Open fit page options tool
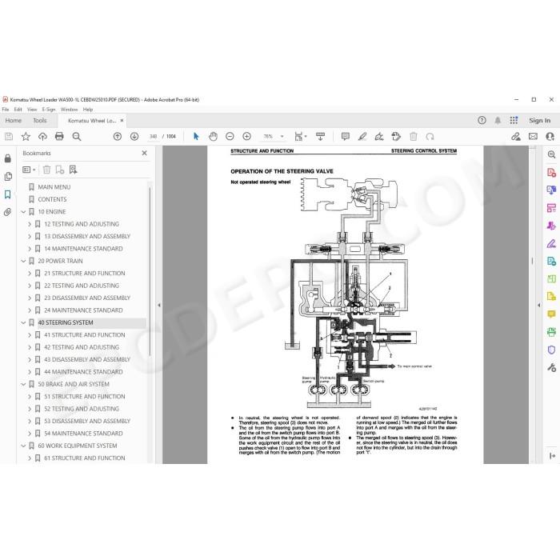560x560 pixels. pyautogui.click(x=300, y=137)
